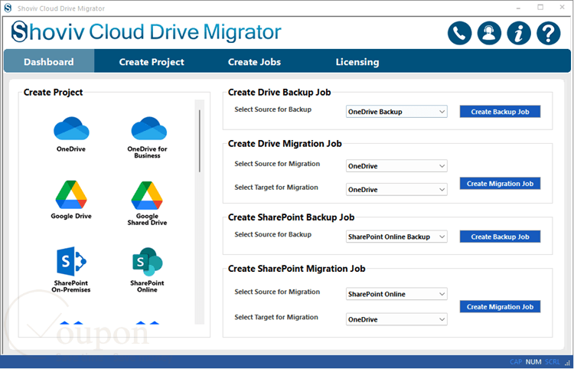Click the SCRL indicator in status bar

pos(553,362)
